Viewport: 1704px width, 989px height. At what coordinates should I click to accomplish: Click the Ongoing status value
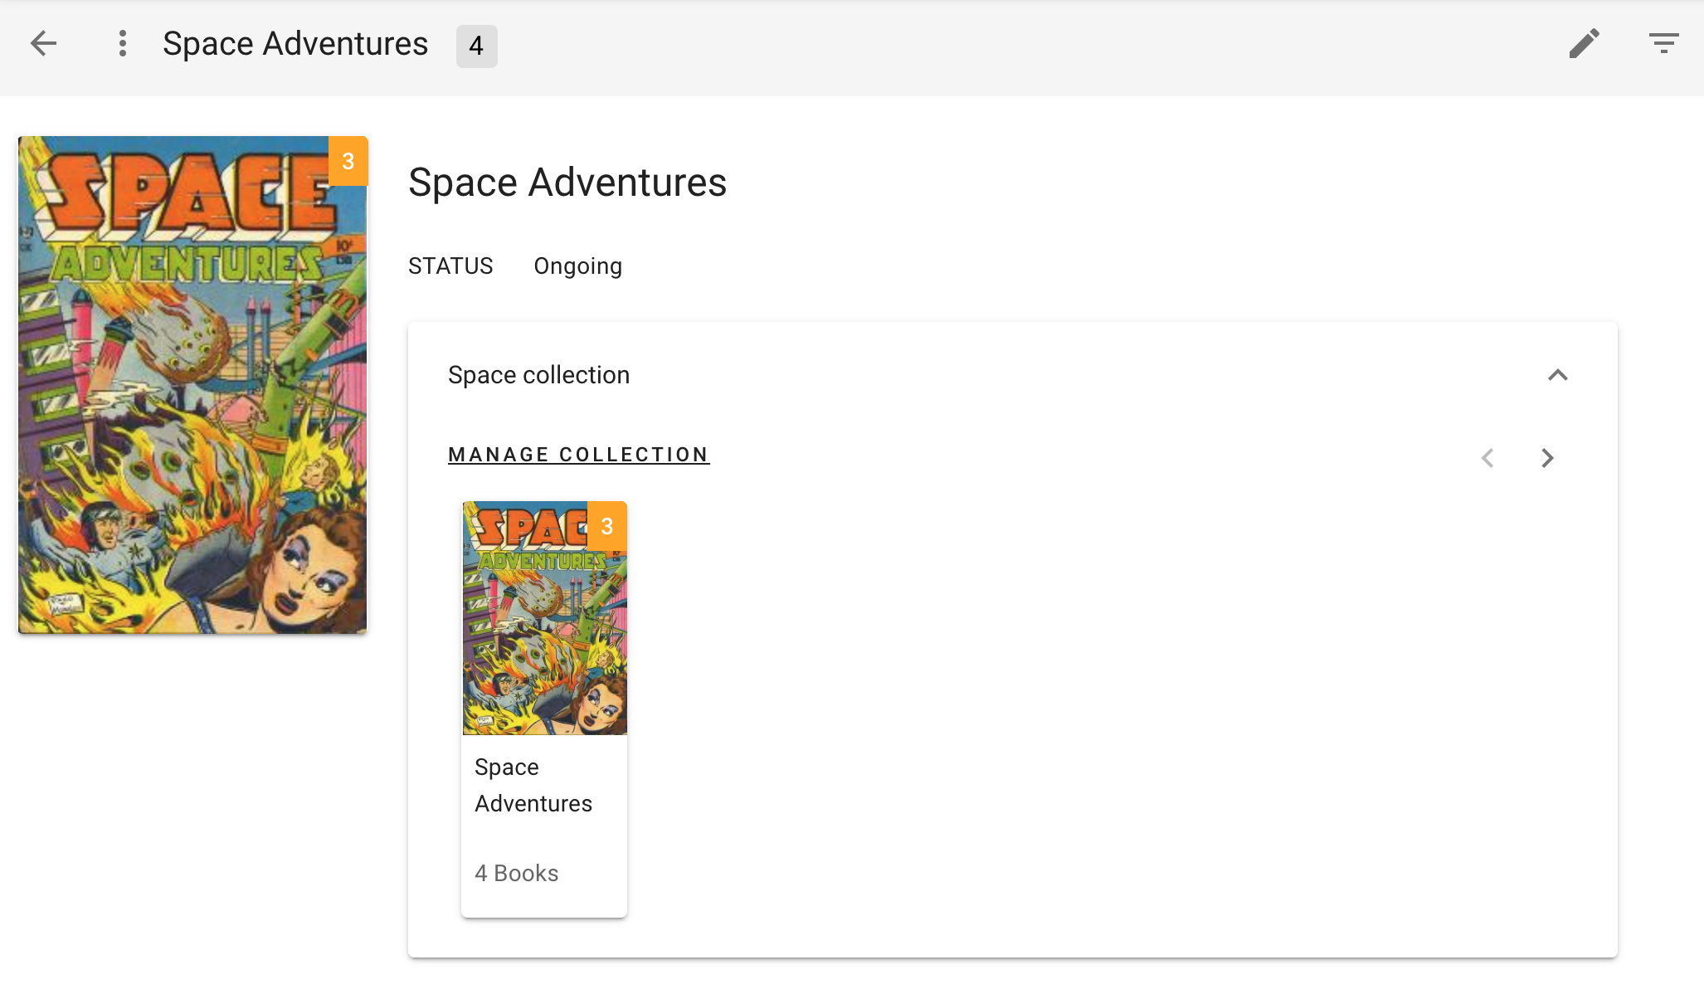577,266
